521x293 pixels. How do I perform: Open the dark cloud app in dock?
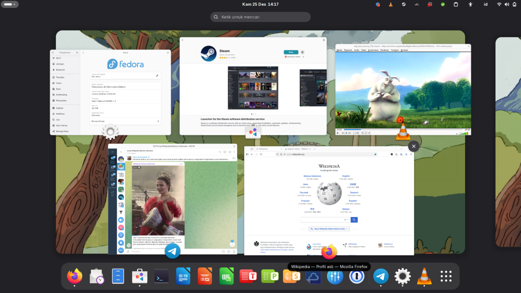313,277
